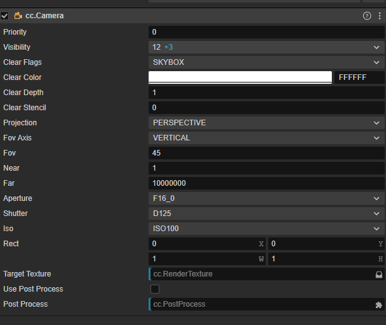
Task: Open the Aperture F16_0 dropdown
Action: point(266,198)
